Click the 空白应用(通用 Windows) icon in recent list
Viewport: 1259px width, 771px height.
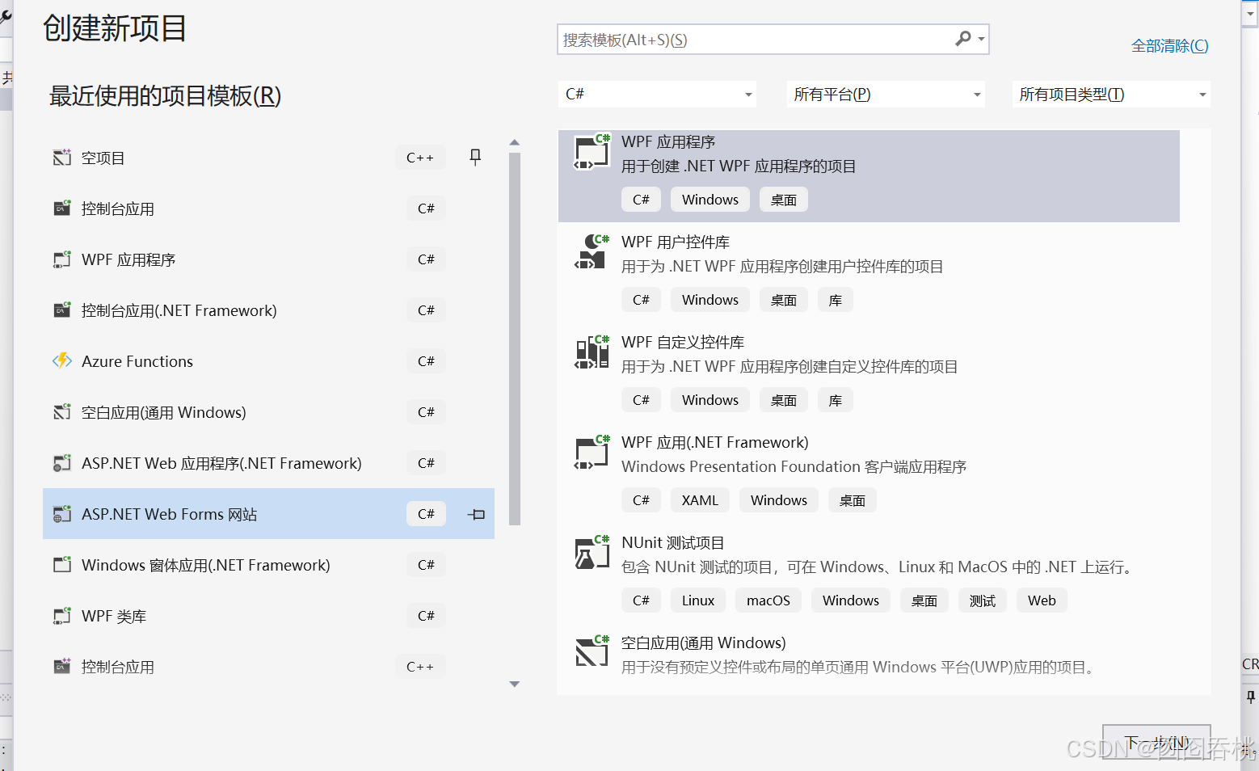pyautogui.click(x=62, y=412)
